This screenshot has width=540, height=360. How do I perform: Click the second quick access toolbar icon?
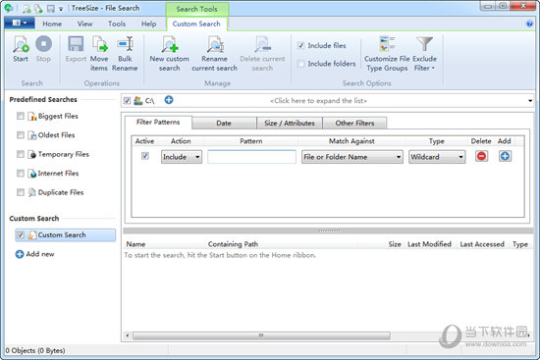(x=38, y=9)
